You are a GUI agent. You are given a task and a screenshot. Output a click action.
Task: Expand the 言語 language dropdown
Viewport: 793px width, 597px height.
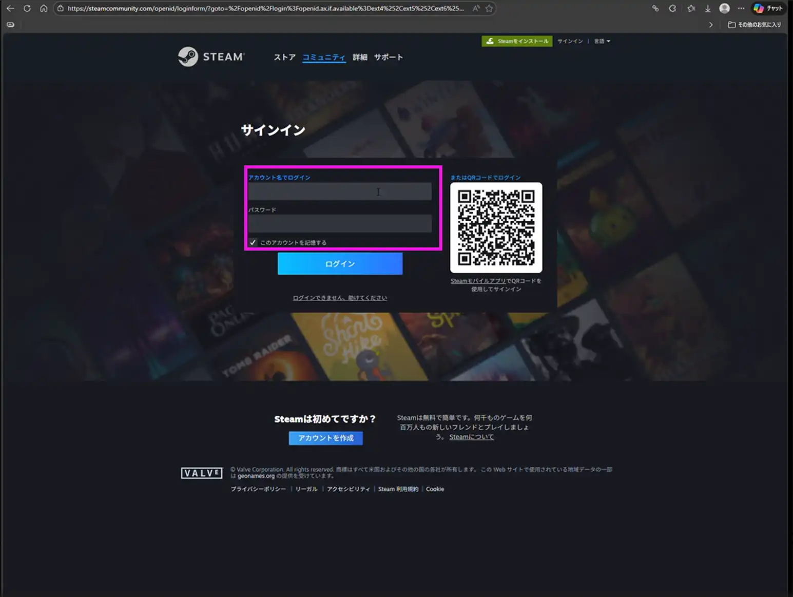coord(602,41)
